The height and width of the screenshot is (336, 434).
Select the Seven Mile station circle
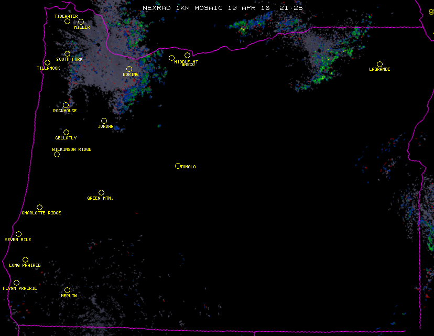[18, 234]
